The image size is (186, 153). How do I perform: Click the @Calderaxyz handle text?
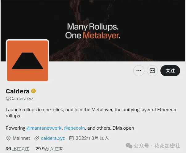[19, 99]
